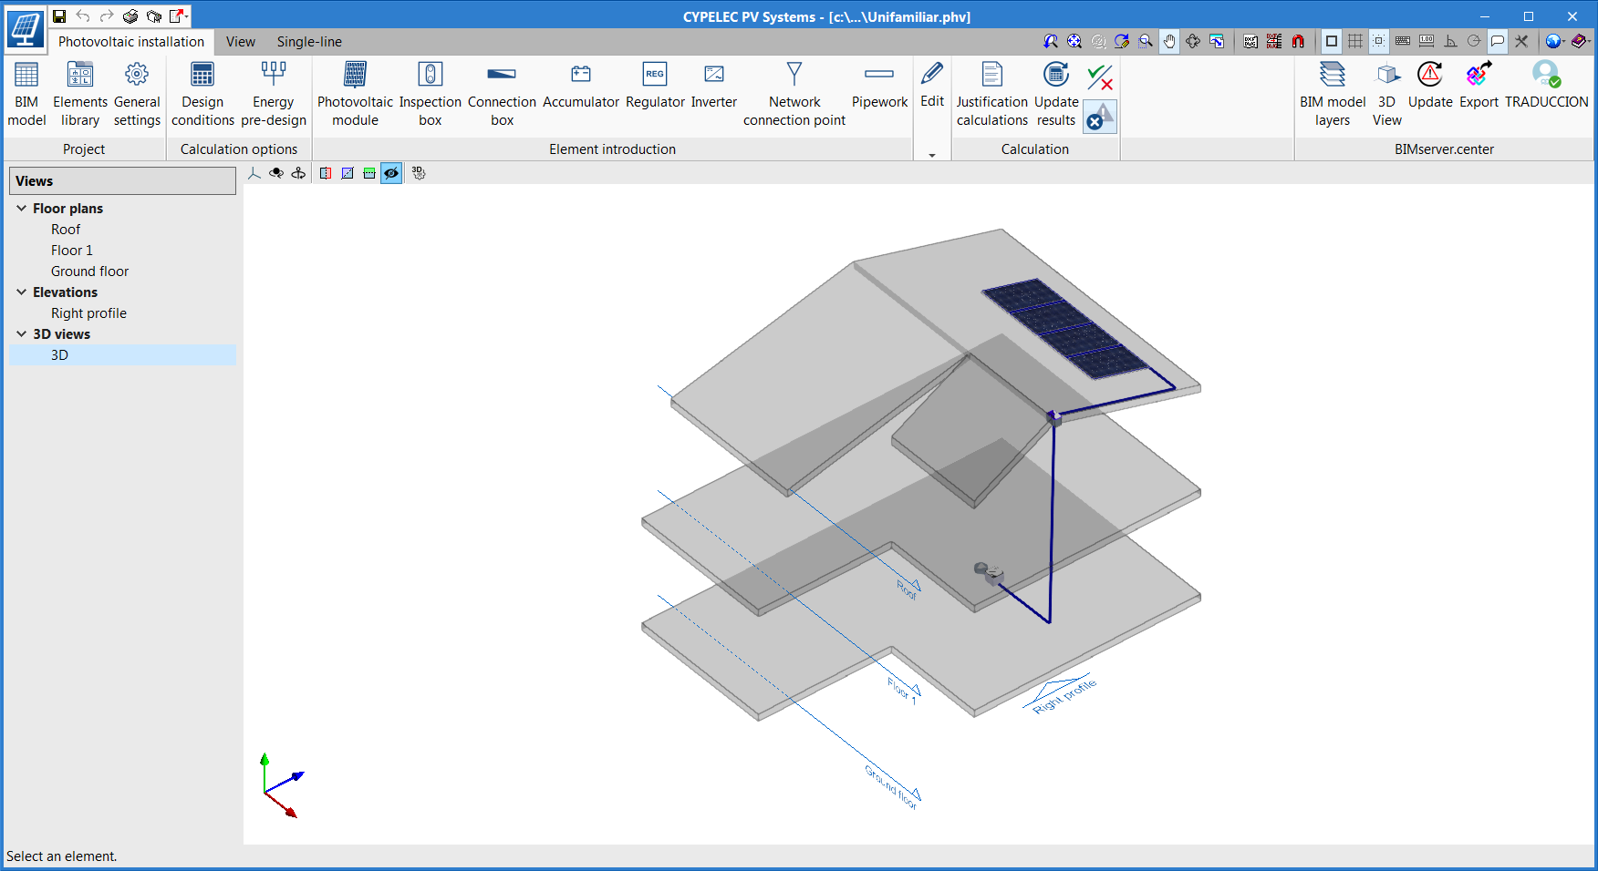Toggle the hidden elements eye icon

pos(391,173)
